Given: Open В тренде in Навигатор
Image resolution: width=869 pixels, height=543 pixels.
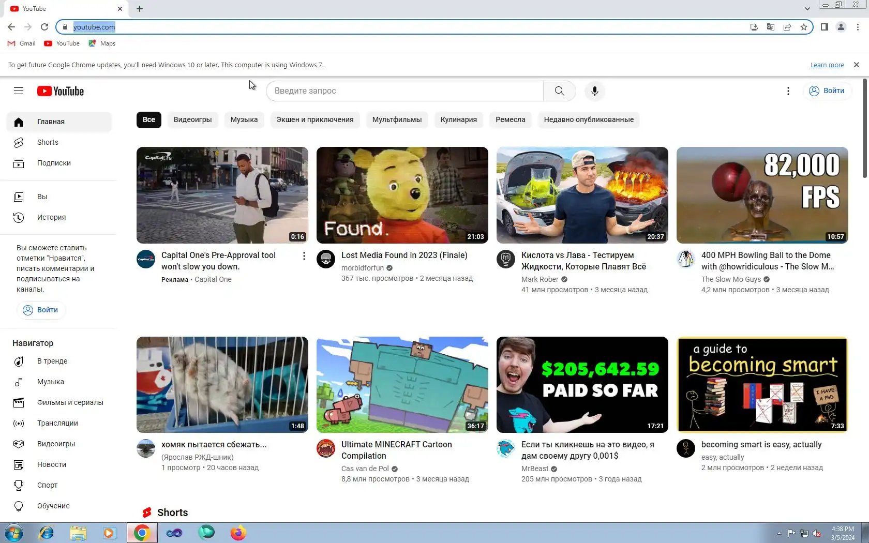Looking at the screenshot, I should click(x=59, y=361).
